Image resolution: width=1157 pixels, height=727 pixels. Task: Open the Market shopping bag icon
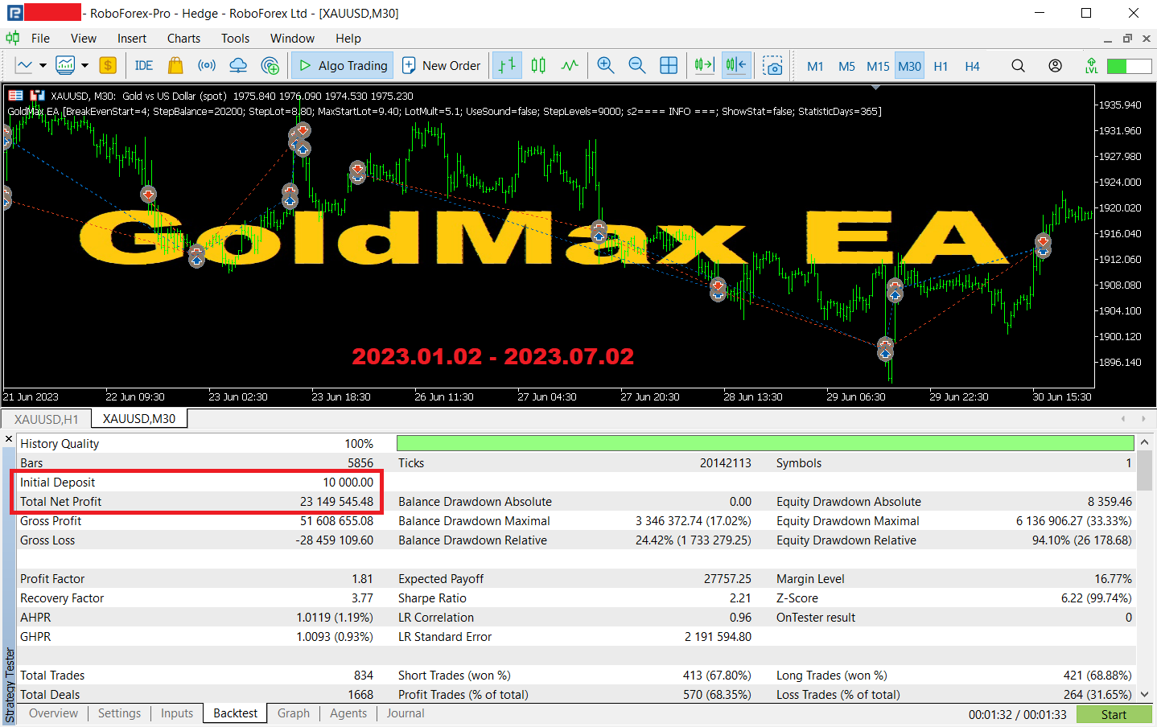175,66
